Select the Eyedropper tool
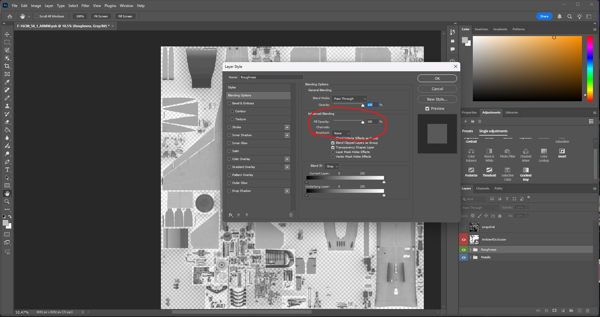600x317 pixels. (x=7, y=82)
